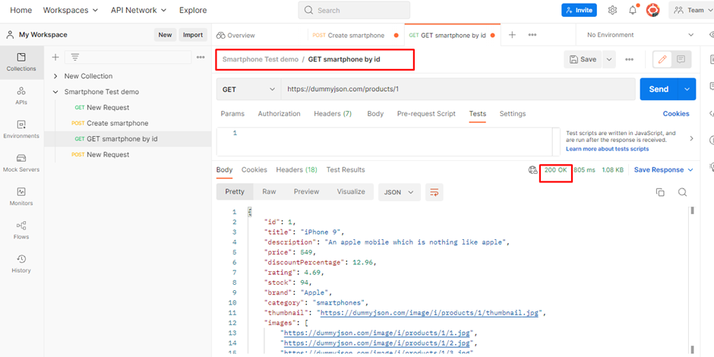Expand the New Collection folder

[x=55, y=76]
